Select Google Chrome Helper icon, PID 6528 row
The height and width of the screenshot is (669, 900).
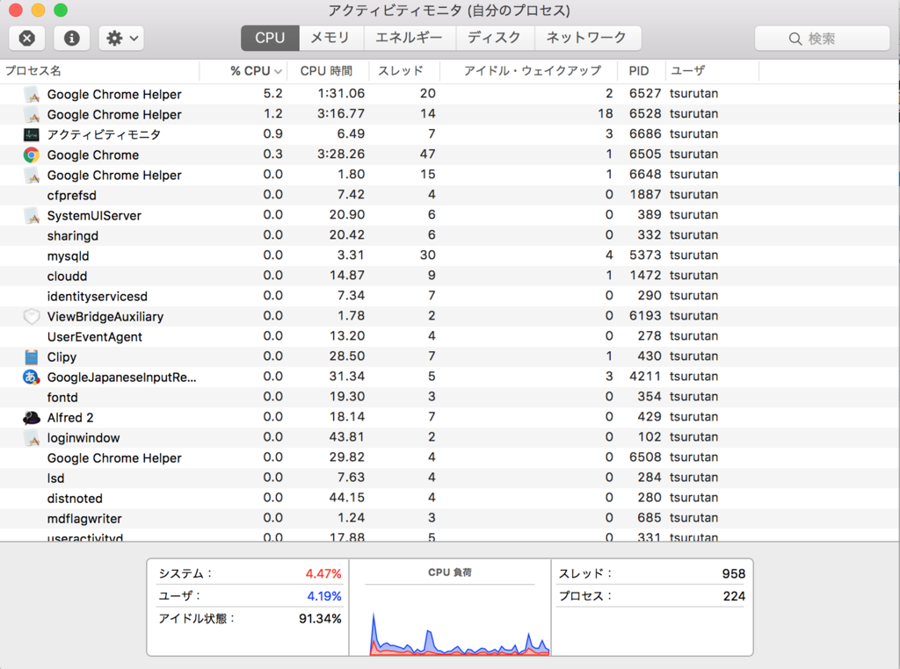pyautogui.click(x=32, y=115)
